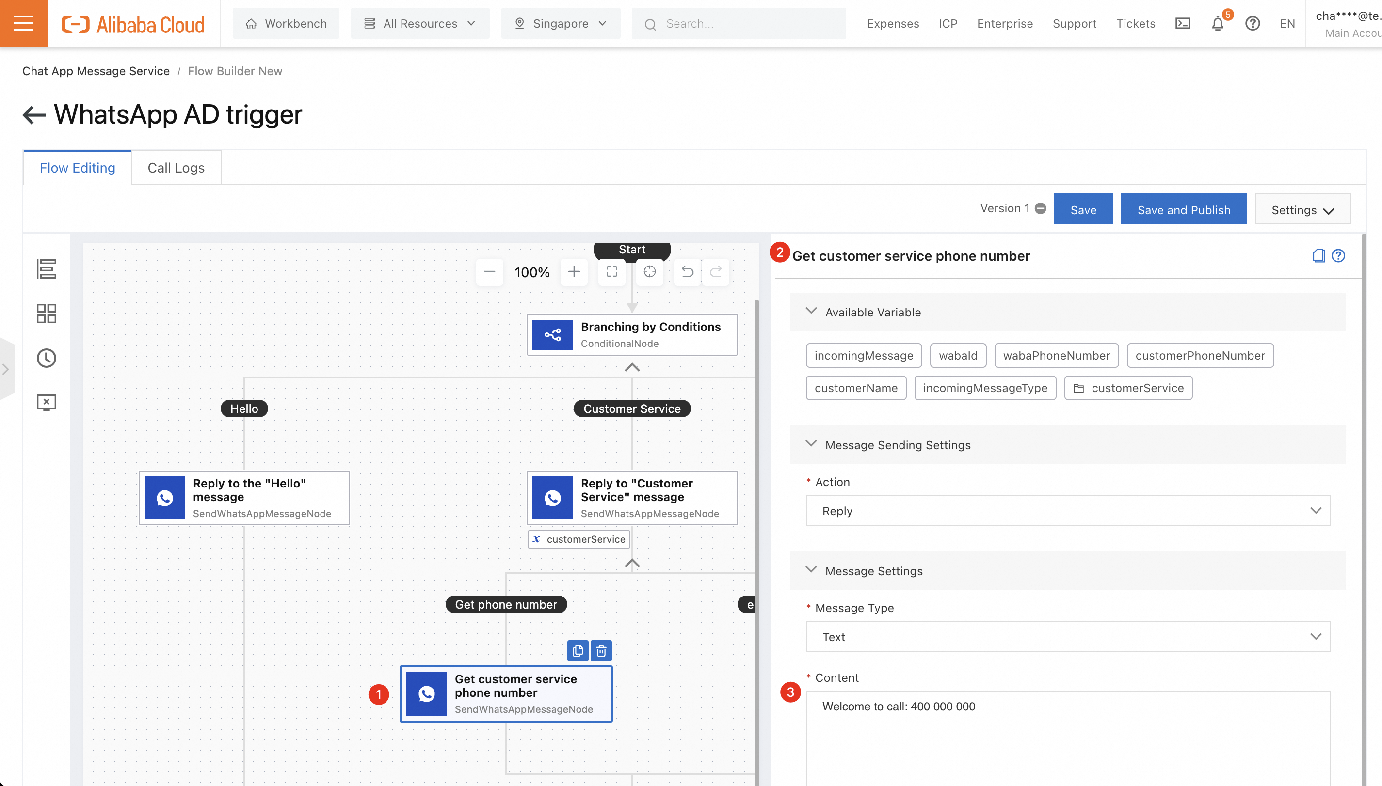Open the Expenses menu item
This screenshot has height=786, width=1382.
coord(893,24)
